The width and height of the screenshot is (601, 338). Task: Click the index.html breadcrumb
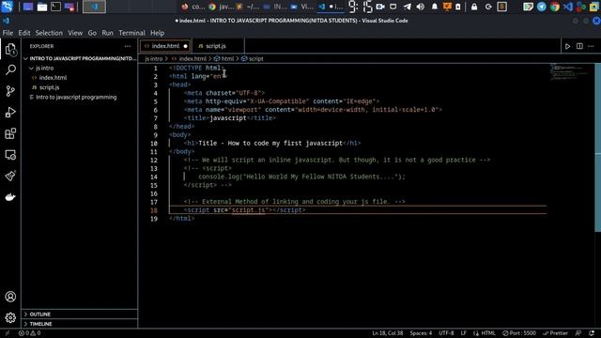click(189, 58)
